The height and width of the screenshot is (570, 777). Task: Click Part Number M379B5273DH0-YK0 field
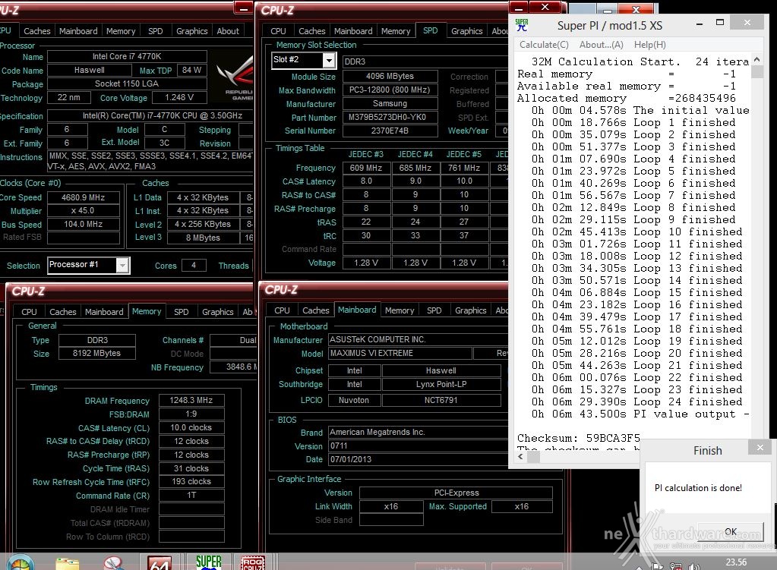(390, 117)
